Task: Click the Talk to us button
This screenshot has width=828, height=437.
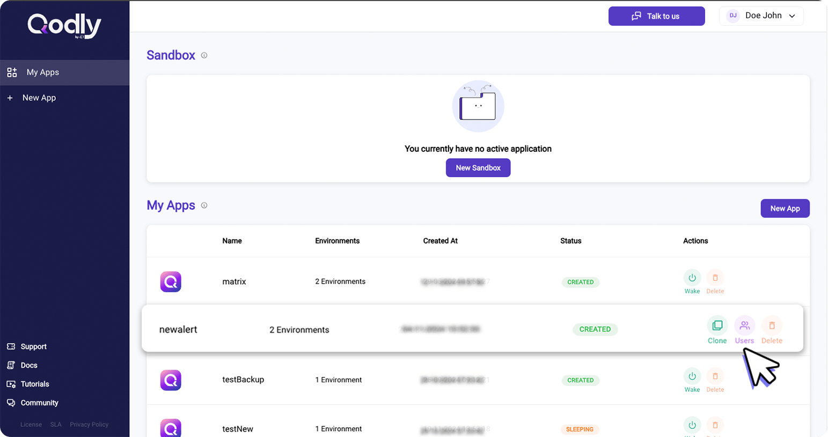Action: (656, 16)
